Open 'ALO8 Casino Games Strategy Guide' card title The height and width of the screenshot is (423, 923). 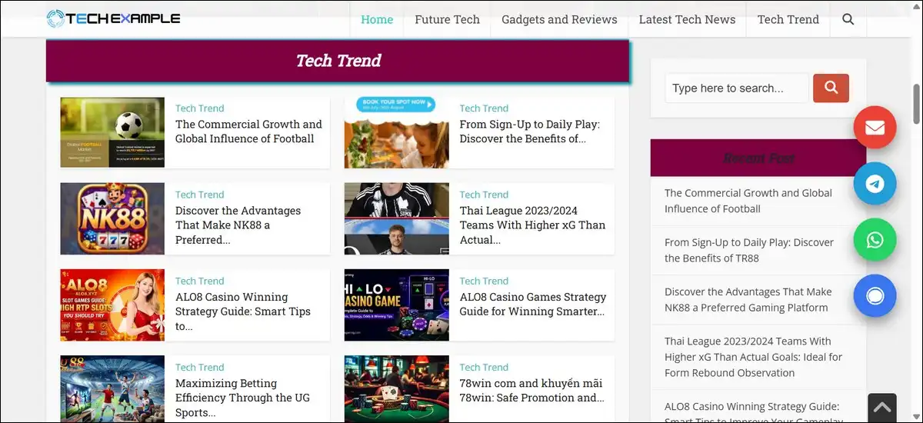[533, 304]
